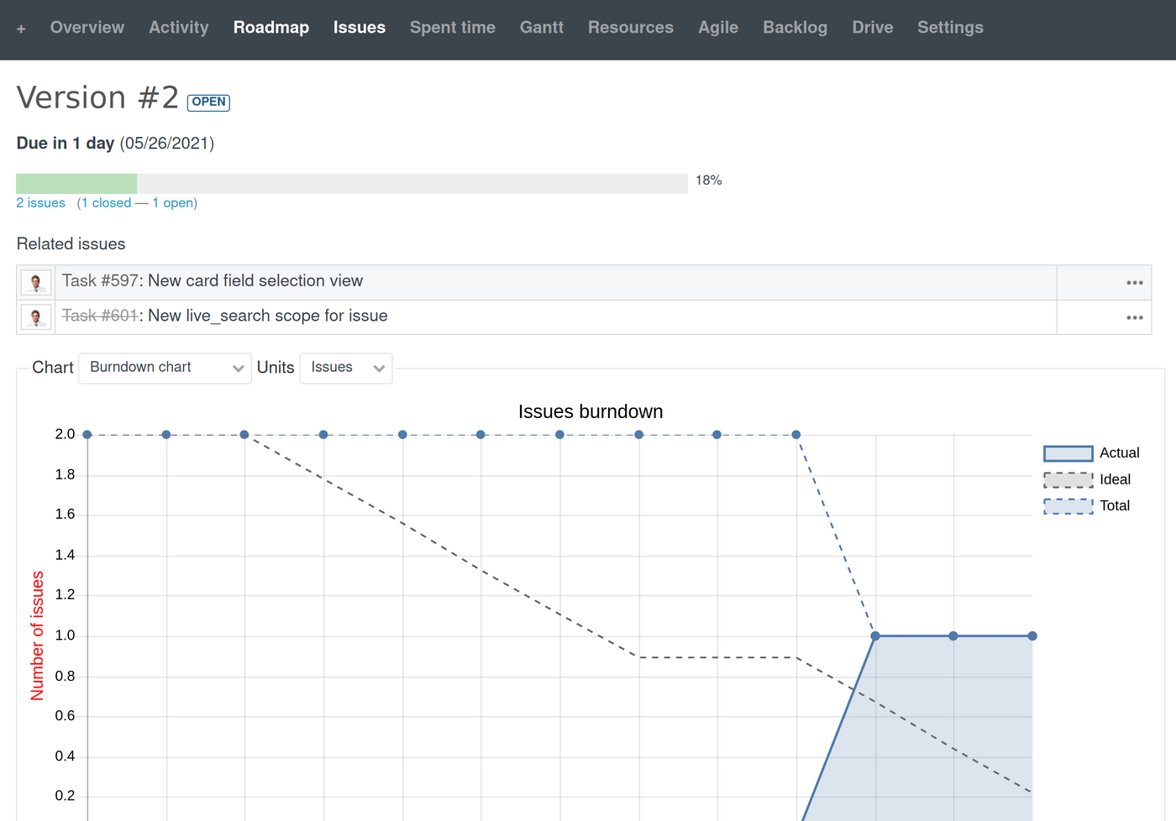
Task: Open Task #601 live_search scope issue
Action: coord(267,316)
